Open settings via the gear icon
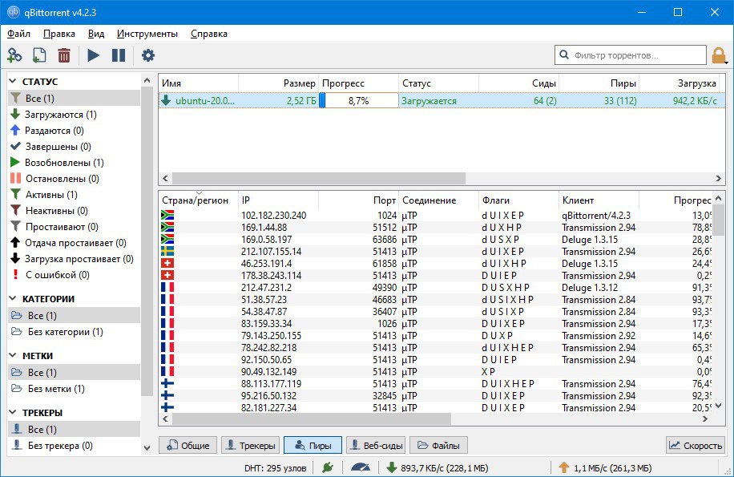 click(148, 55)
